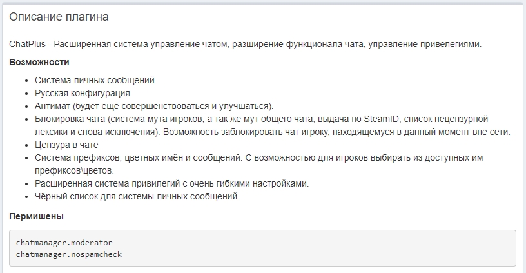Click the text "префиксов\цветов" on the wrapped line
The width and height of the screenshot is (526, 273).
74,170
